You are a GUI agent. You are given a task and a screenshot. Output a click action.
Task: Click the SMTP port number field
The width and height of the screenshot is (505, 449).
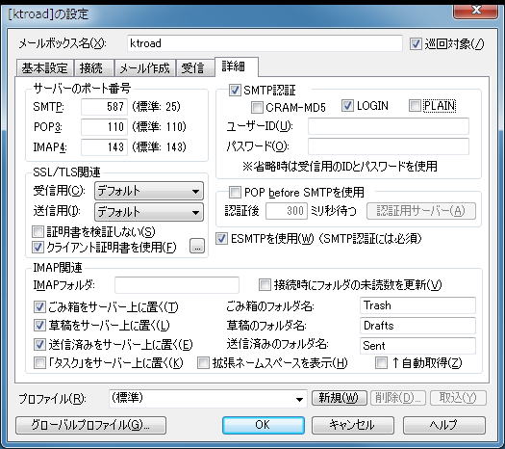(104, 107)
